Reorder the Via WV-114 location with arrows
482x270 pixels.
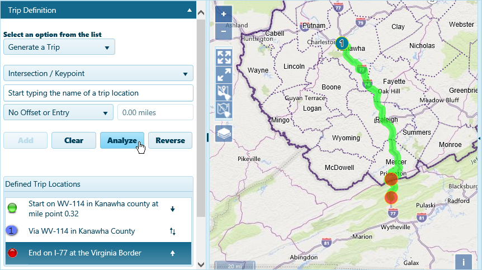[172, 231]
